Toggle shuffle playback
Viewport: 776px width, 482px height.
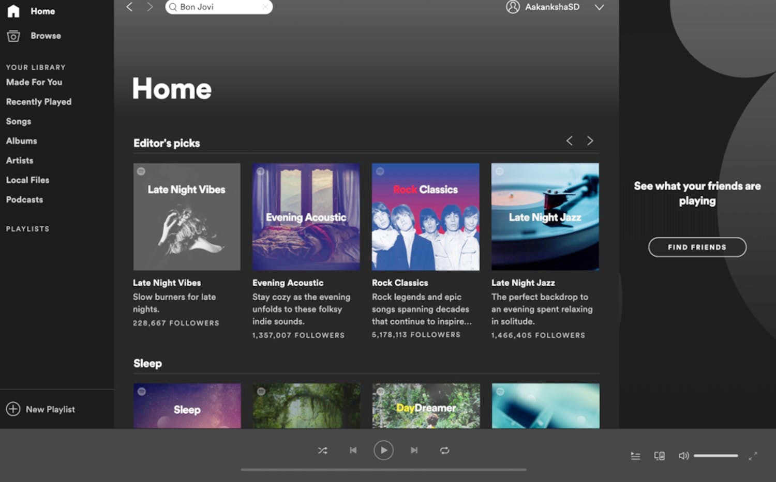click(x=322, y=450)
